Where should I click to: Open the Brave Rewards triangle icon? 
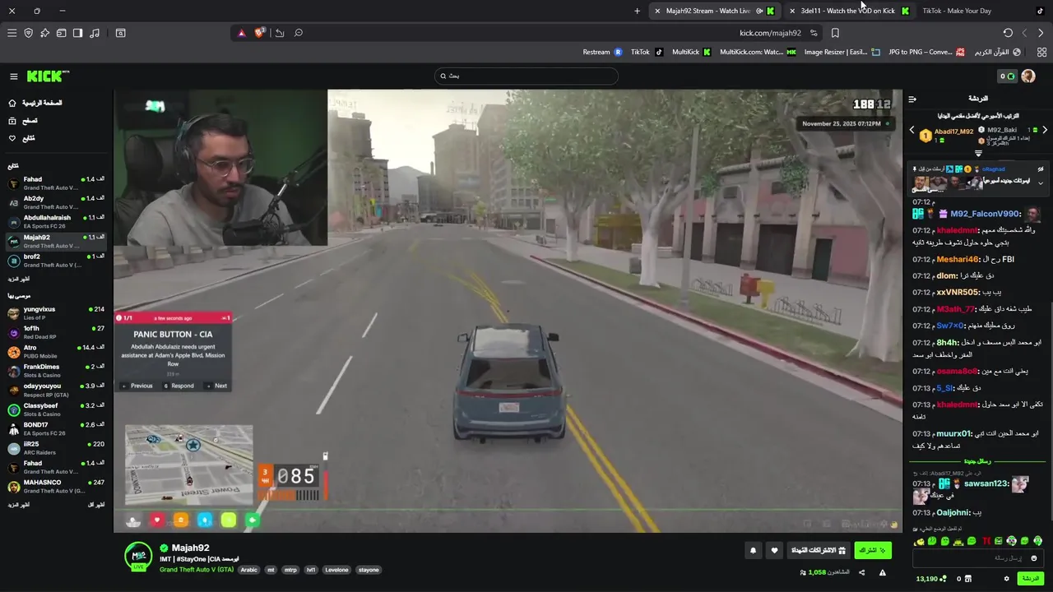tap(241, 33)
